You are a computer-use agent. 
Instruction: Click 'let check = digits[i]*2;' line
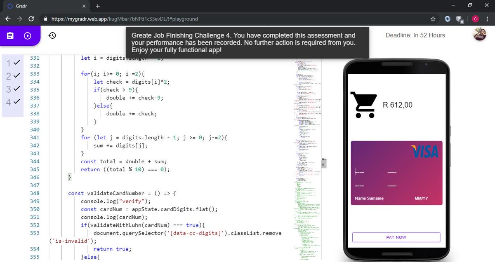[x=132, y=82]
